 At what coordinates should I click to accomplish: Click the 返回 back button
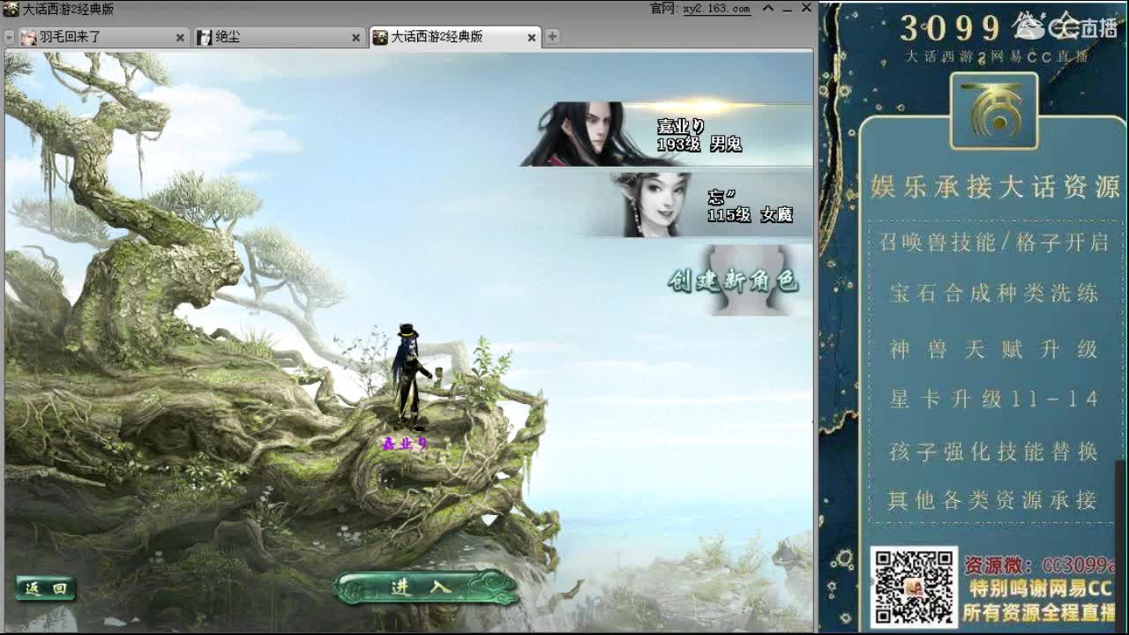(x=46, y=588)
